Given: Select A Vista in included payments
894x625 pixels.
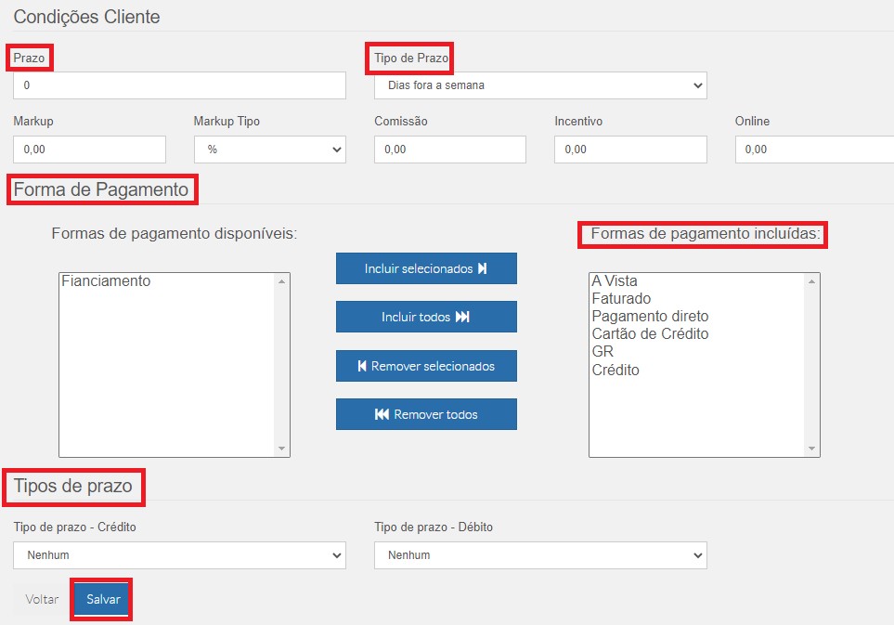Looking at the screenshot, I should click(x=615, y=281).
